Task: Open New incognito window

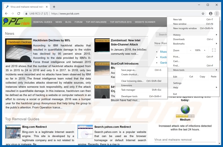Action: pyautogui.click(x=185, y=28)
